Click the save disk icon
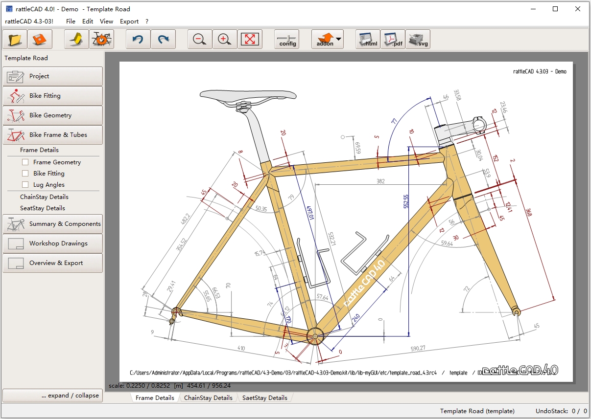This screenshot has width=591, height=419. tap(40, 39)
